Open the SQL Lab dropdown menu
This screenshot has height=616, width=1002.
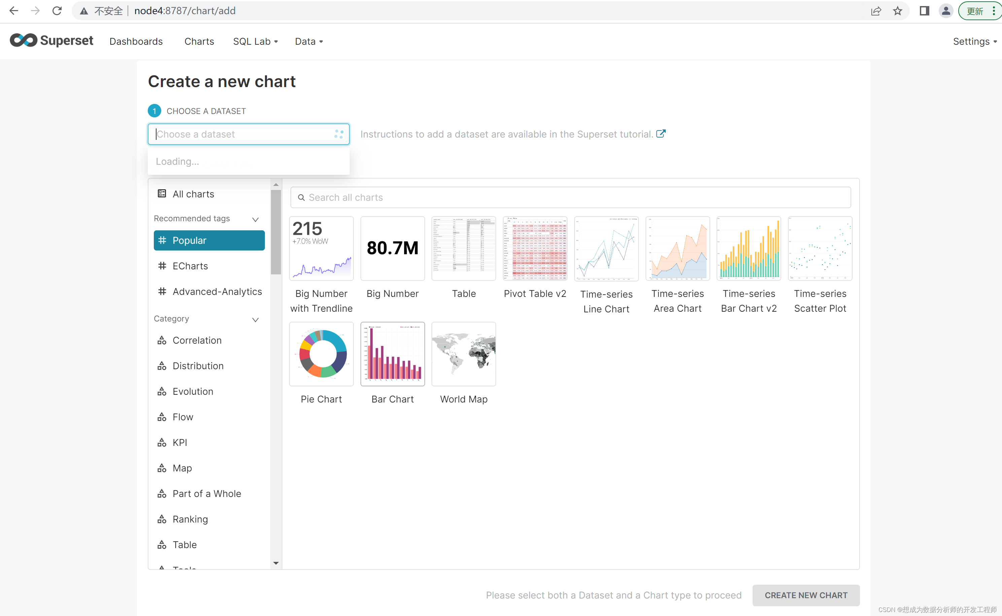[255, 42]
